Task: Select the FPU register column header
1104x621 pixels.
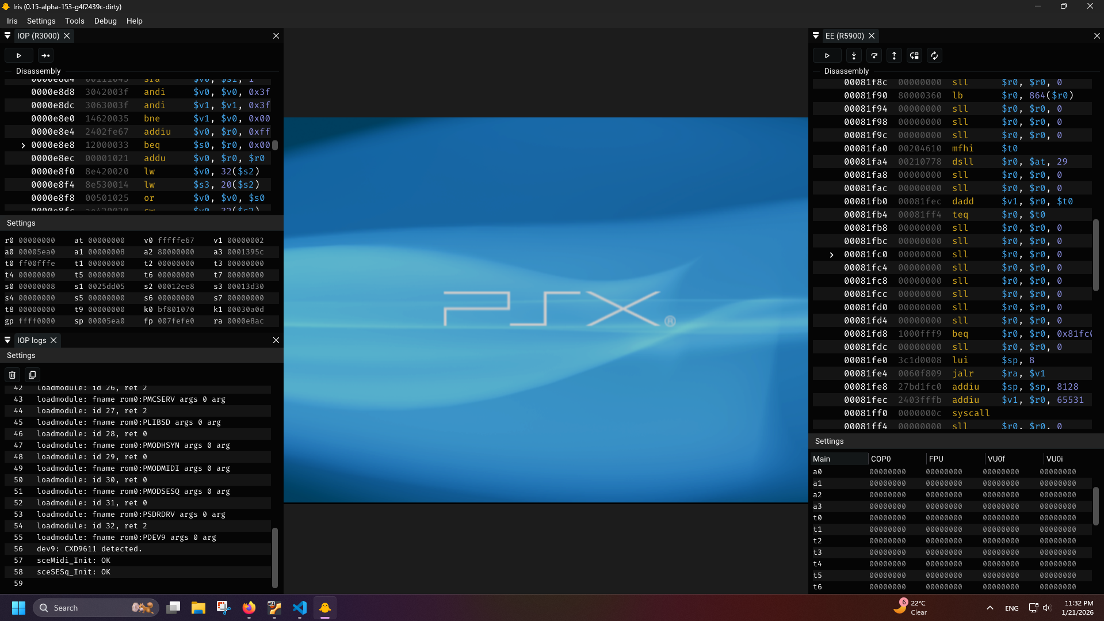Action: (x=935, y=459)
